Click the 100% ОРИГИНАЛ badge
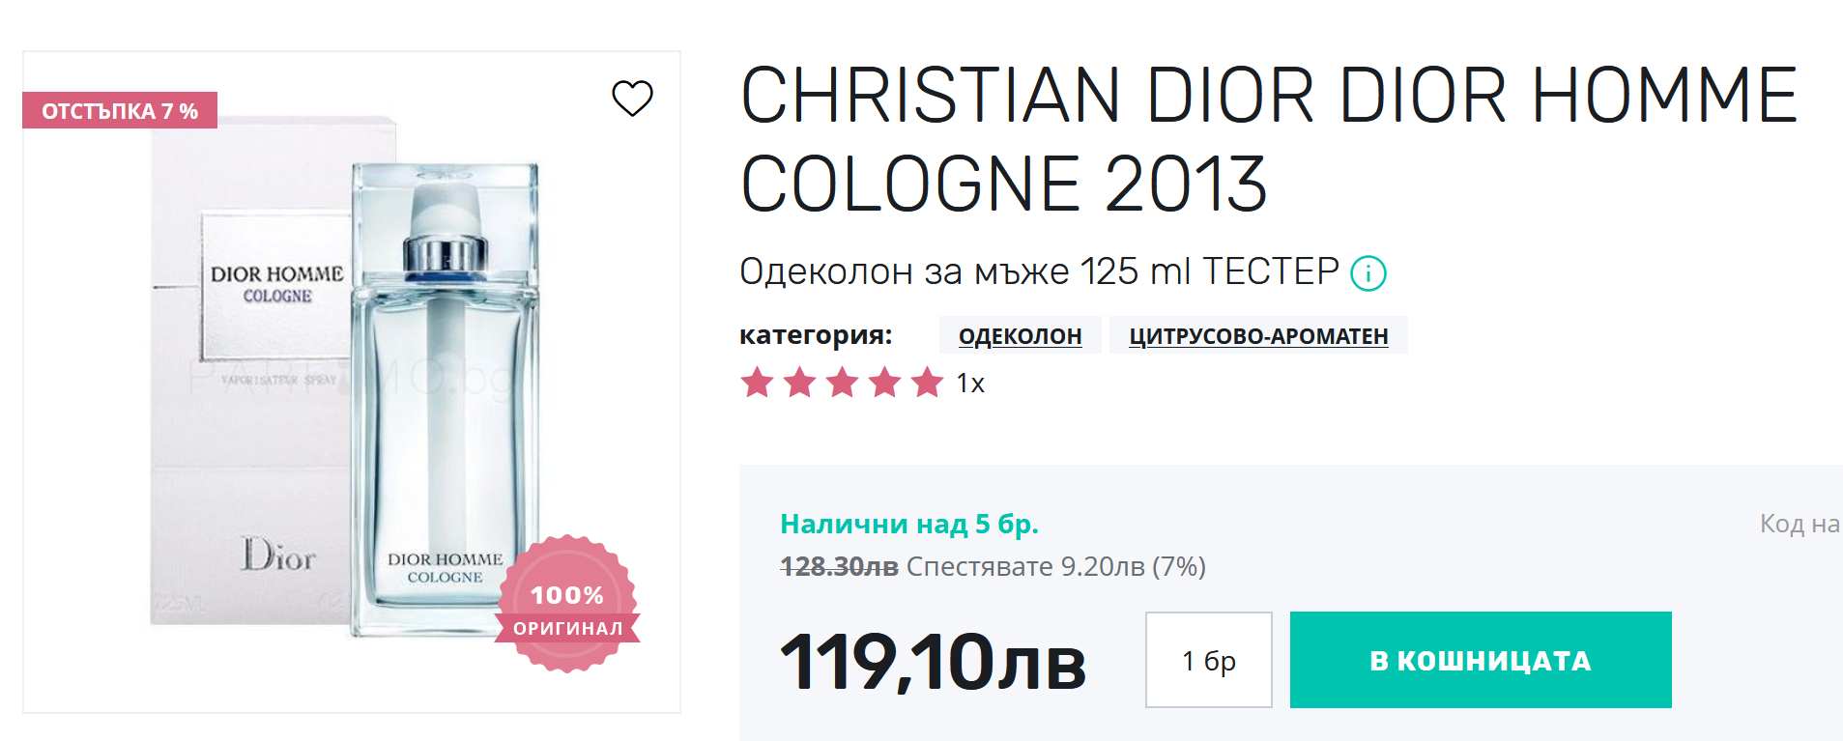Screen dimensions: 1843x741 point(567,605)
